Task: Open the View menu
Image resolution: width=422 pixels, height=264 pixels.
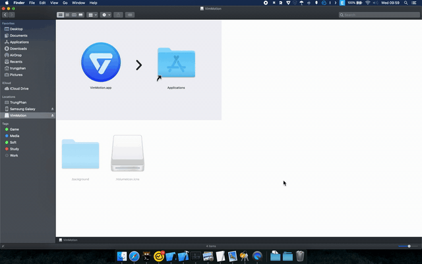Action: coord(54,3)
